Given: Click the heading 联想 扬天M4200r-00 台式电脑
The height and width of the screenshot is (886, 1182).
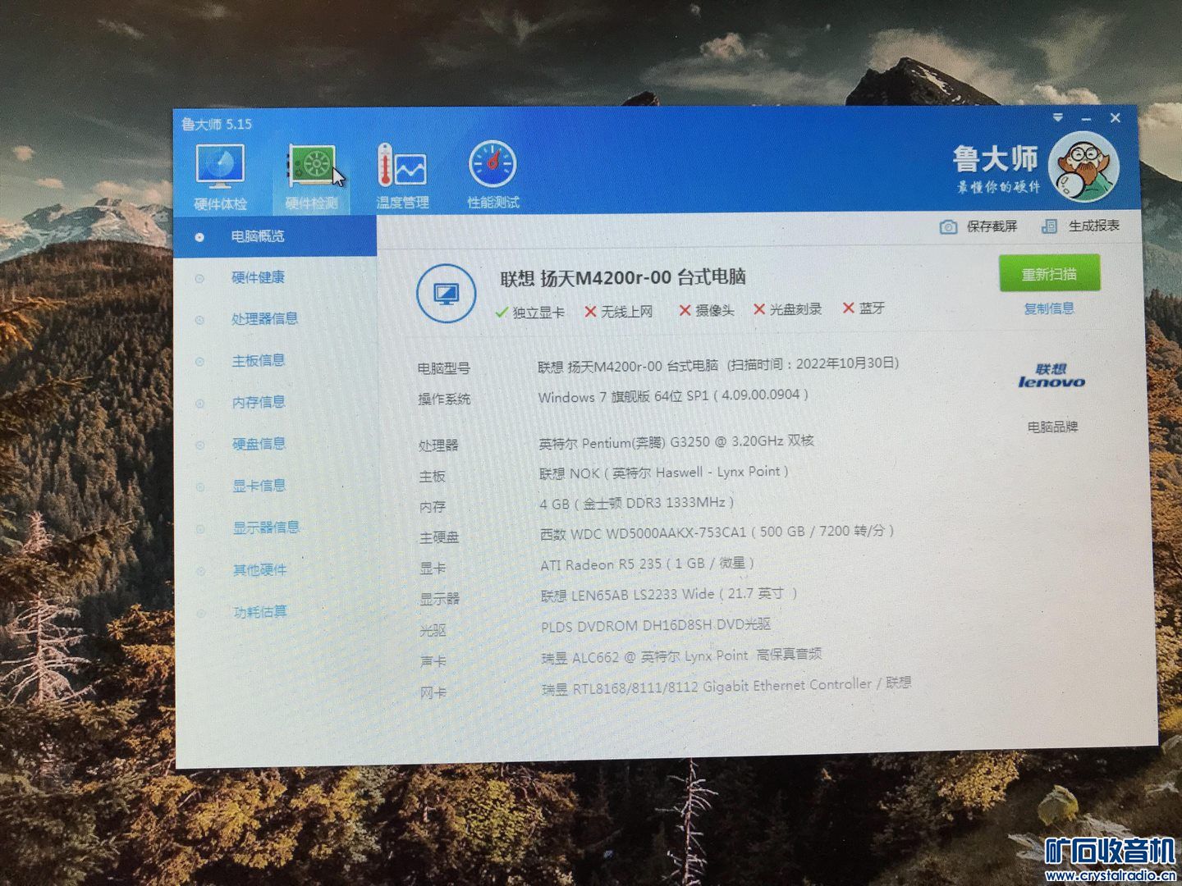Looking at the screenshot, I should click(623, 277).
